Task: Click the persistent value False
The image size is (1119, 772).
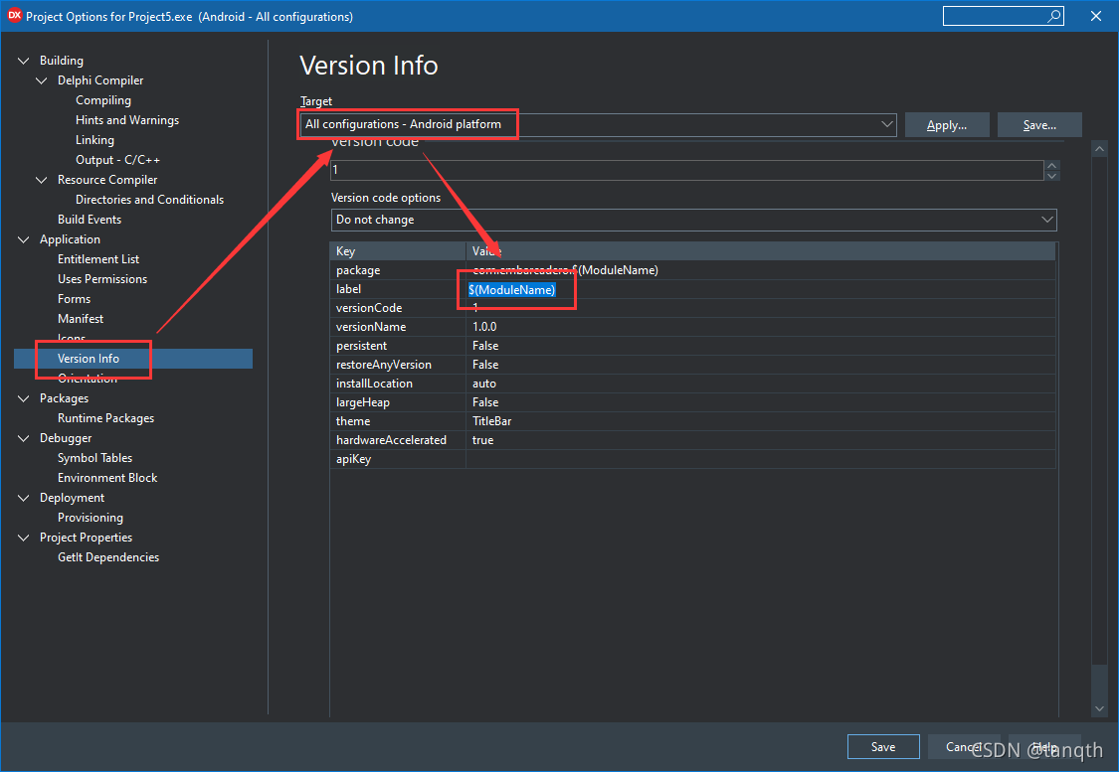Action: [761, 346]
